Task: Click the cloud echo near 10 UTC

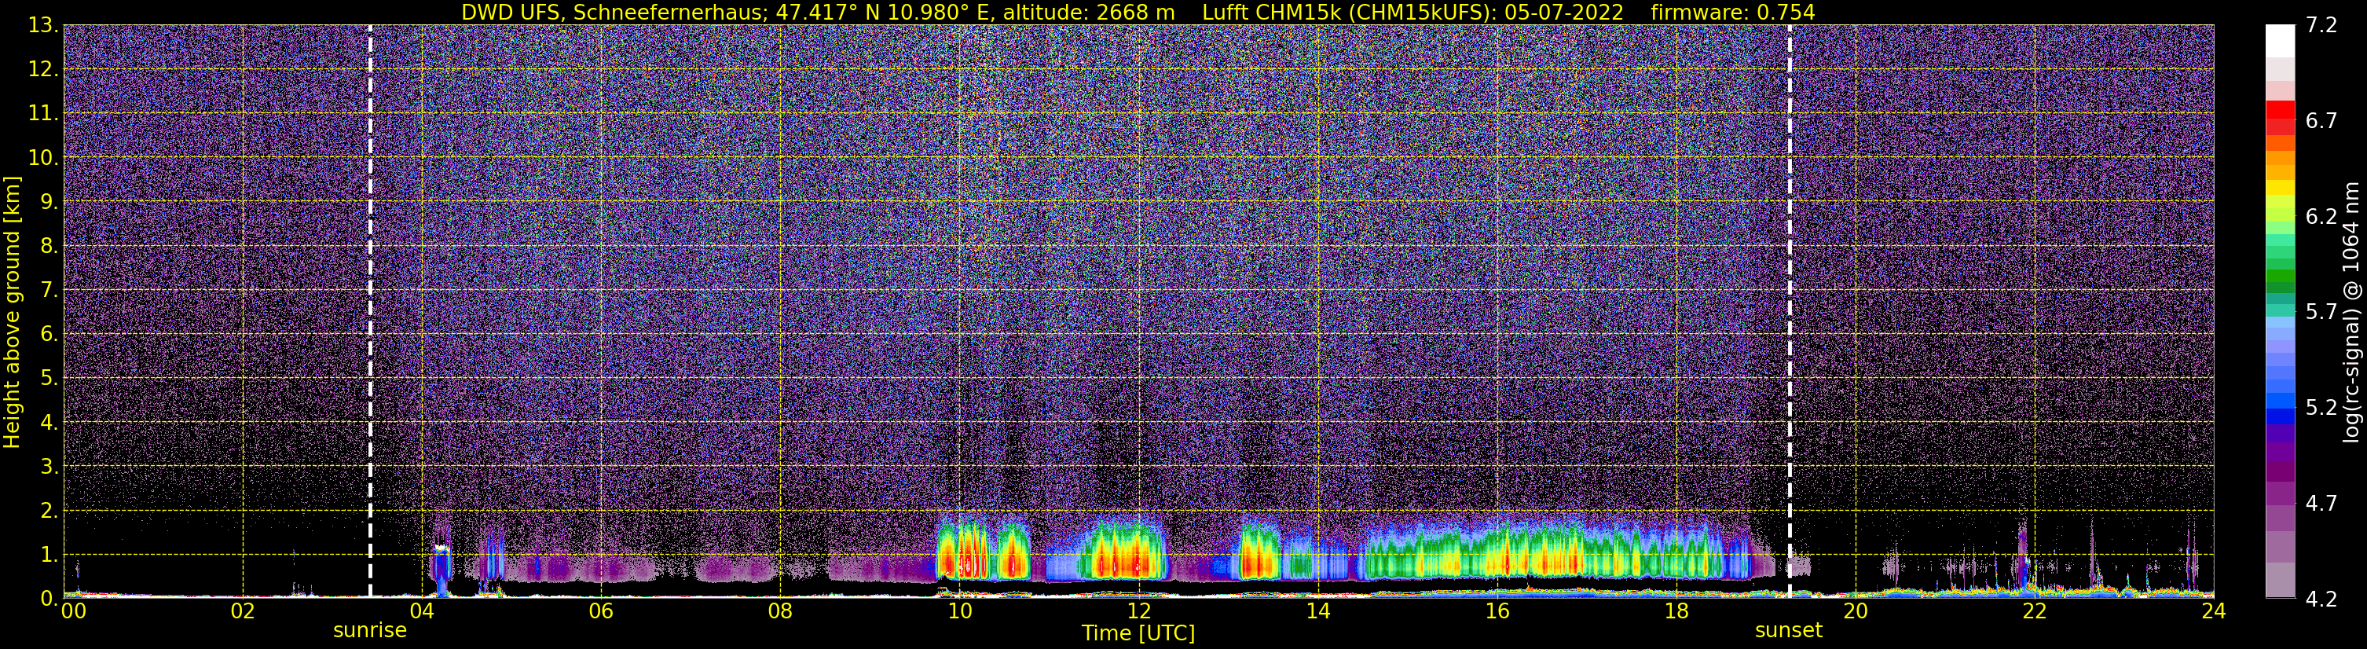Action: coord(963,552)
